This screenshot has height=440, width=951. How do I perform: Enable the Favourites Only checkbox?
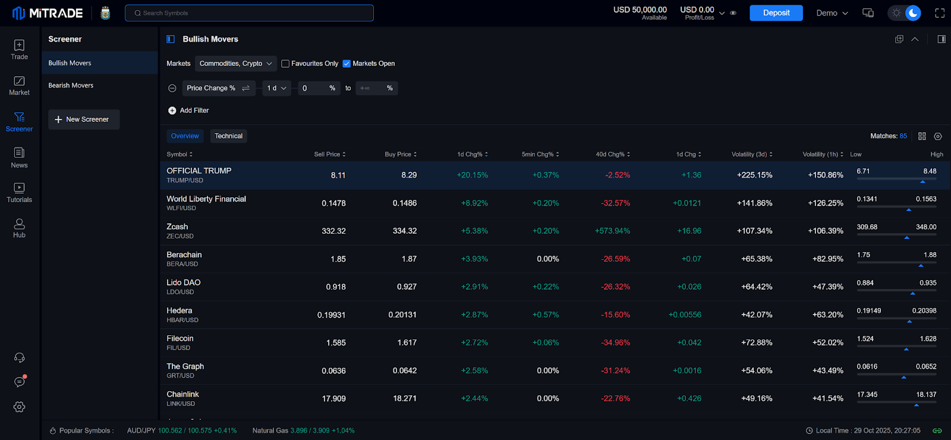coord(285,64)
